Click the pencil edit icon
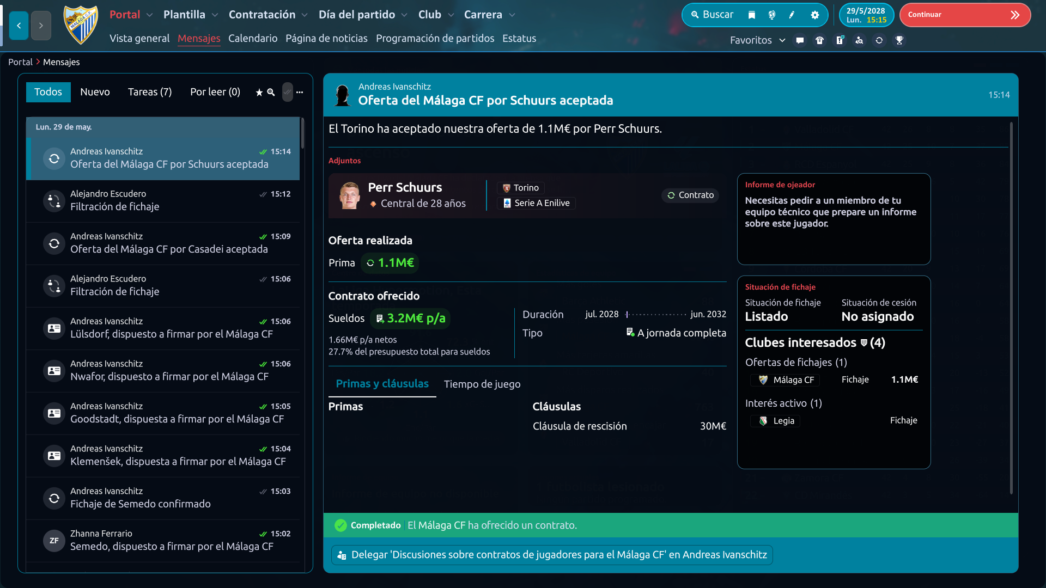This screenshot has height=588, width=1046. coord(792,15)
